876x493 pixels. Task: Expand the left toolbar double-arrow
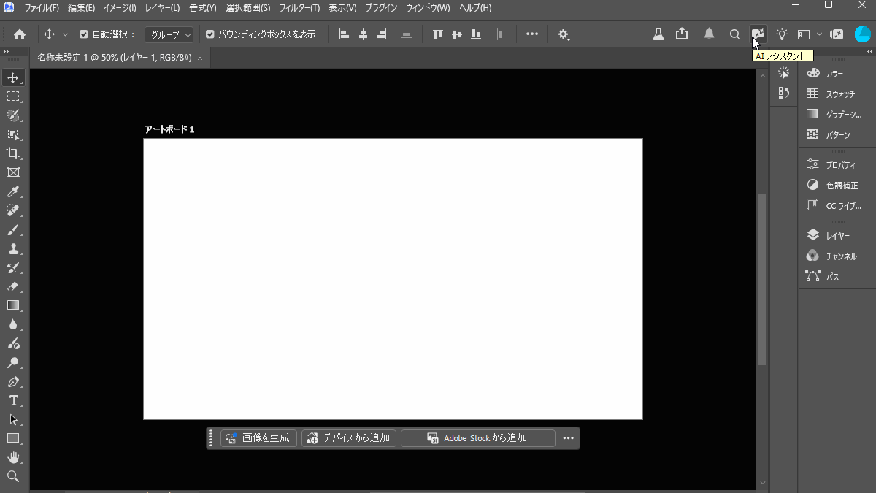click(x=6, y=52)
